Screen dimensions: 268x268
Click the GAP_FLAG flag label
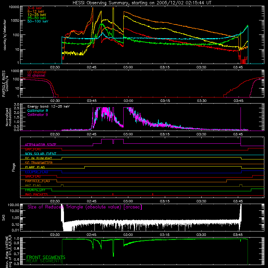(33, 149)
